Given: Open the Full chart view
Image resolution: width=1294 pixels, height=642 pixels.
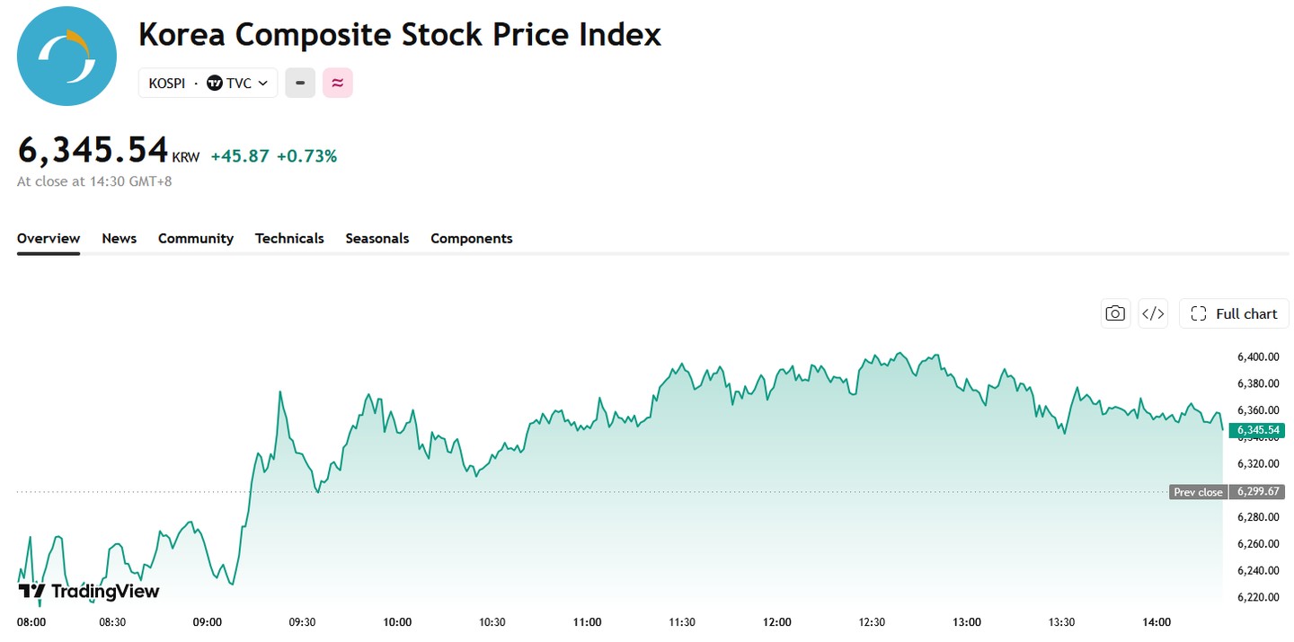Looking at the screenshot, I should pos(1234,313).
